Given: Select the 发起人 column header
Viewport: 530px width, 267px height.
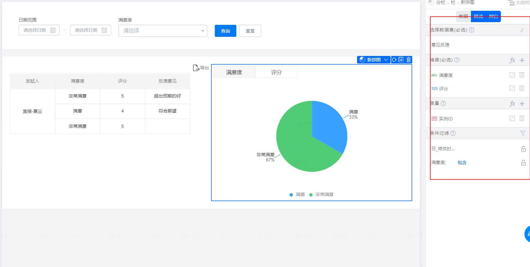Looking at the screenshot, I should tap(32, 81).
